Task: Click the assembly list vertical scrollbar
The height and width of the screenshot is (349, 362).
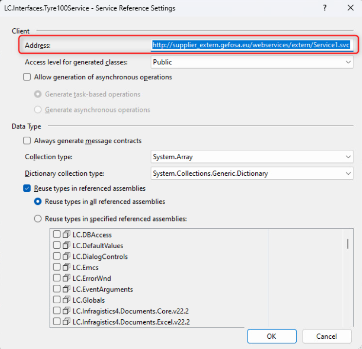Action: pos(347,243)
